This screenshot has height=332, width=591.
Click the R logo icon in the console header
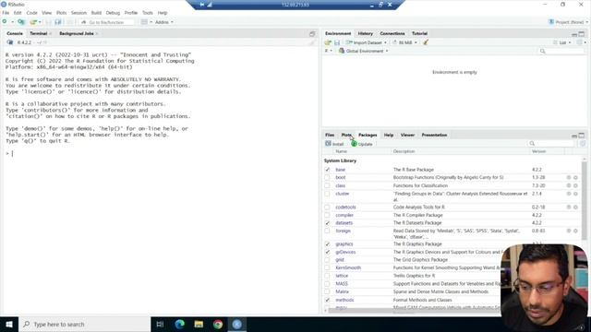tap(10, 42)
